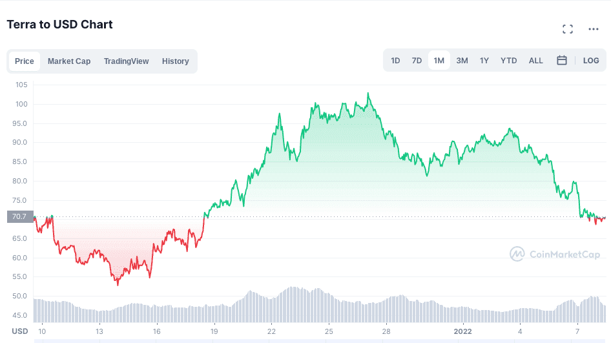
Task: Open the calendar date range picker
Action: 562,61
